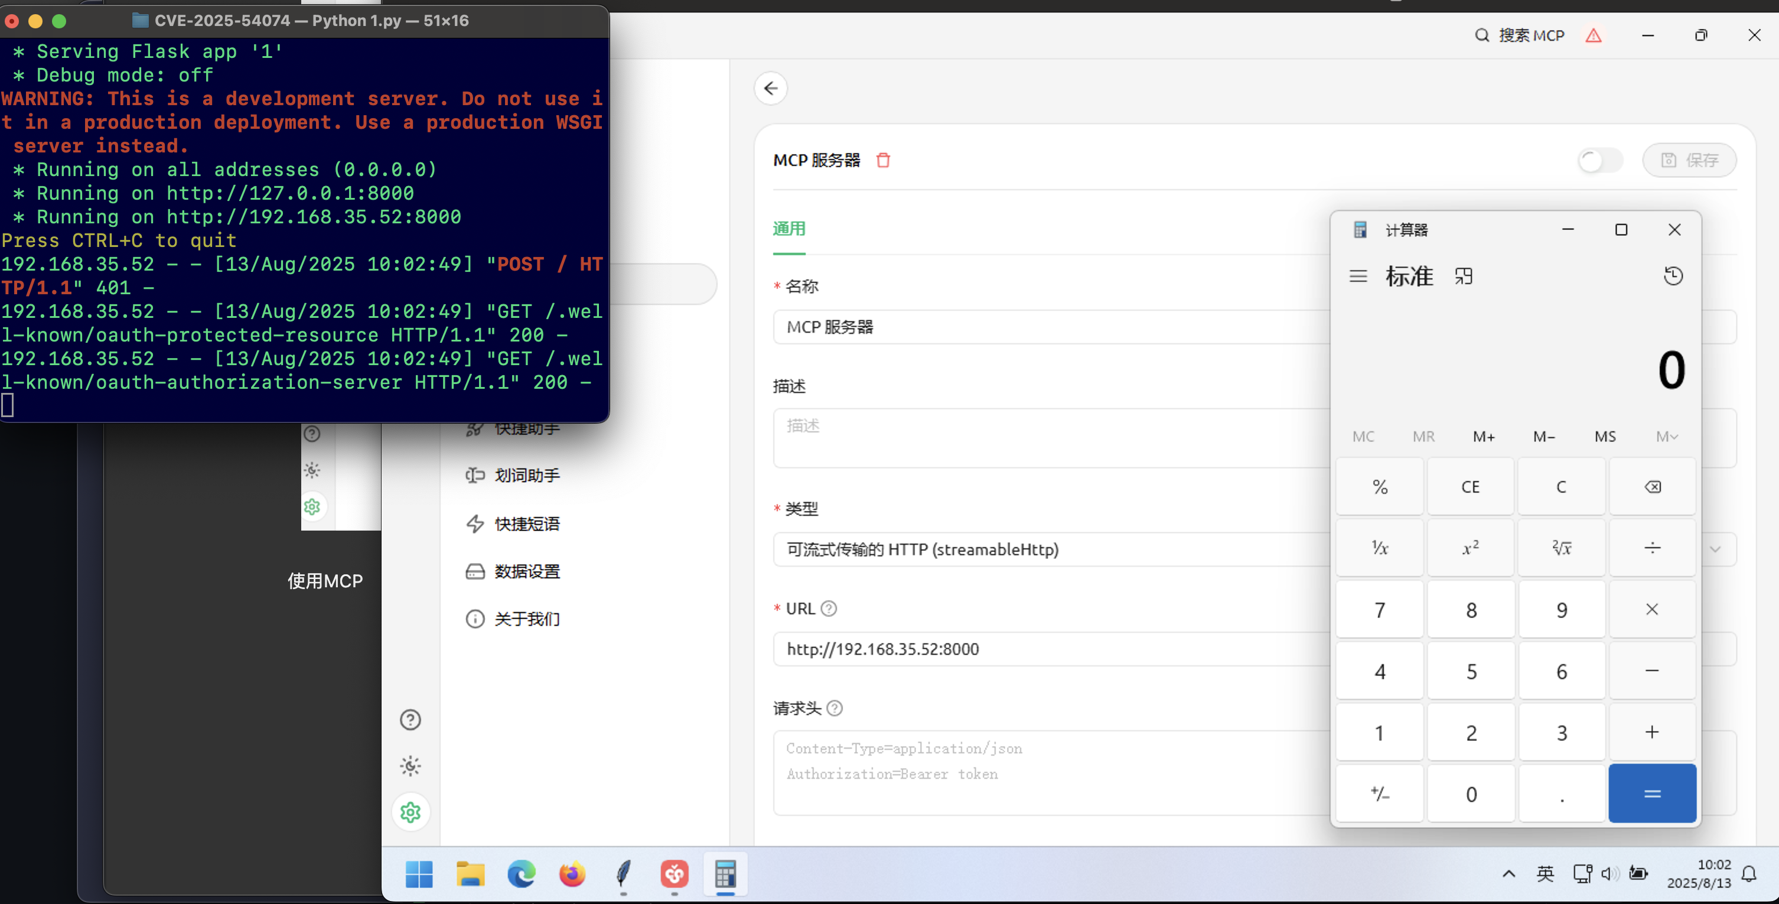Screen dimensions: 1779x904
Task: Open the 类型 dropdown chevron
Action: click(1715, 549)
